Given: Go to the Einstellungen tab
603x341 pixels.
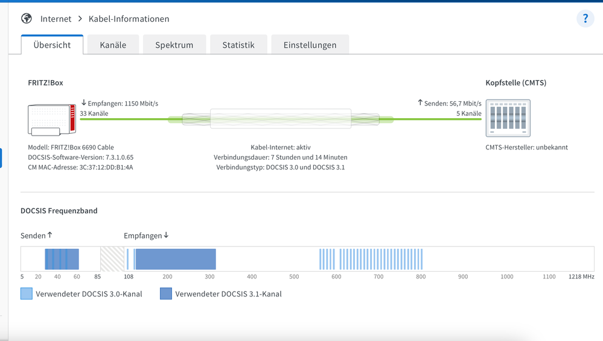Looking at the screenshot, I should pyautogui.click(x=310, y=45).
